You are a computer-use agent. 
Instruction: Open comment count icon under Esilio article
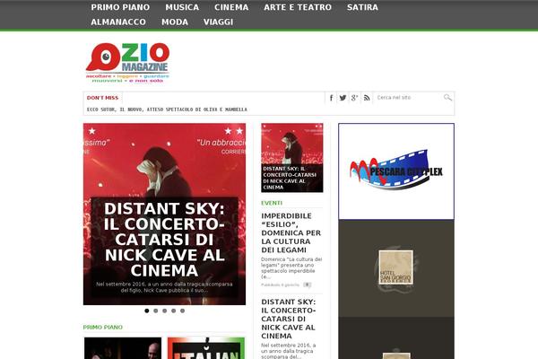coord(307,285)
